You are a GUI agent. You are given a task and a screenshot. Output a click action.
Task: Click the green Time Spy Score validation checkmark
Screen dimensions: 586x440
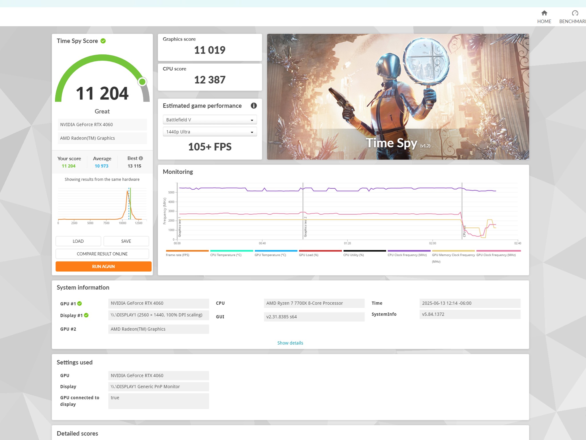(x=103, y=41)
